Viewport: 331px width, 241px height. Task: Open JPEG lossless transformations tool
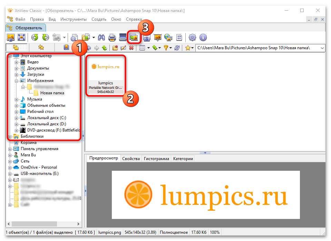coord(57,38)
